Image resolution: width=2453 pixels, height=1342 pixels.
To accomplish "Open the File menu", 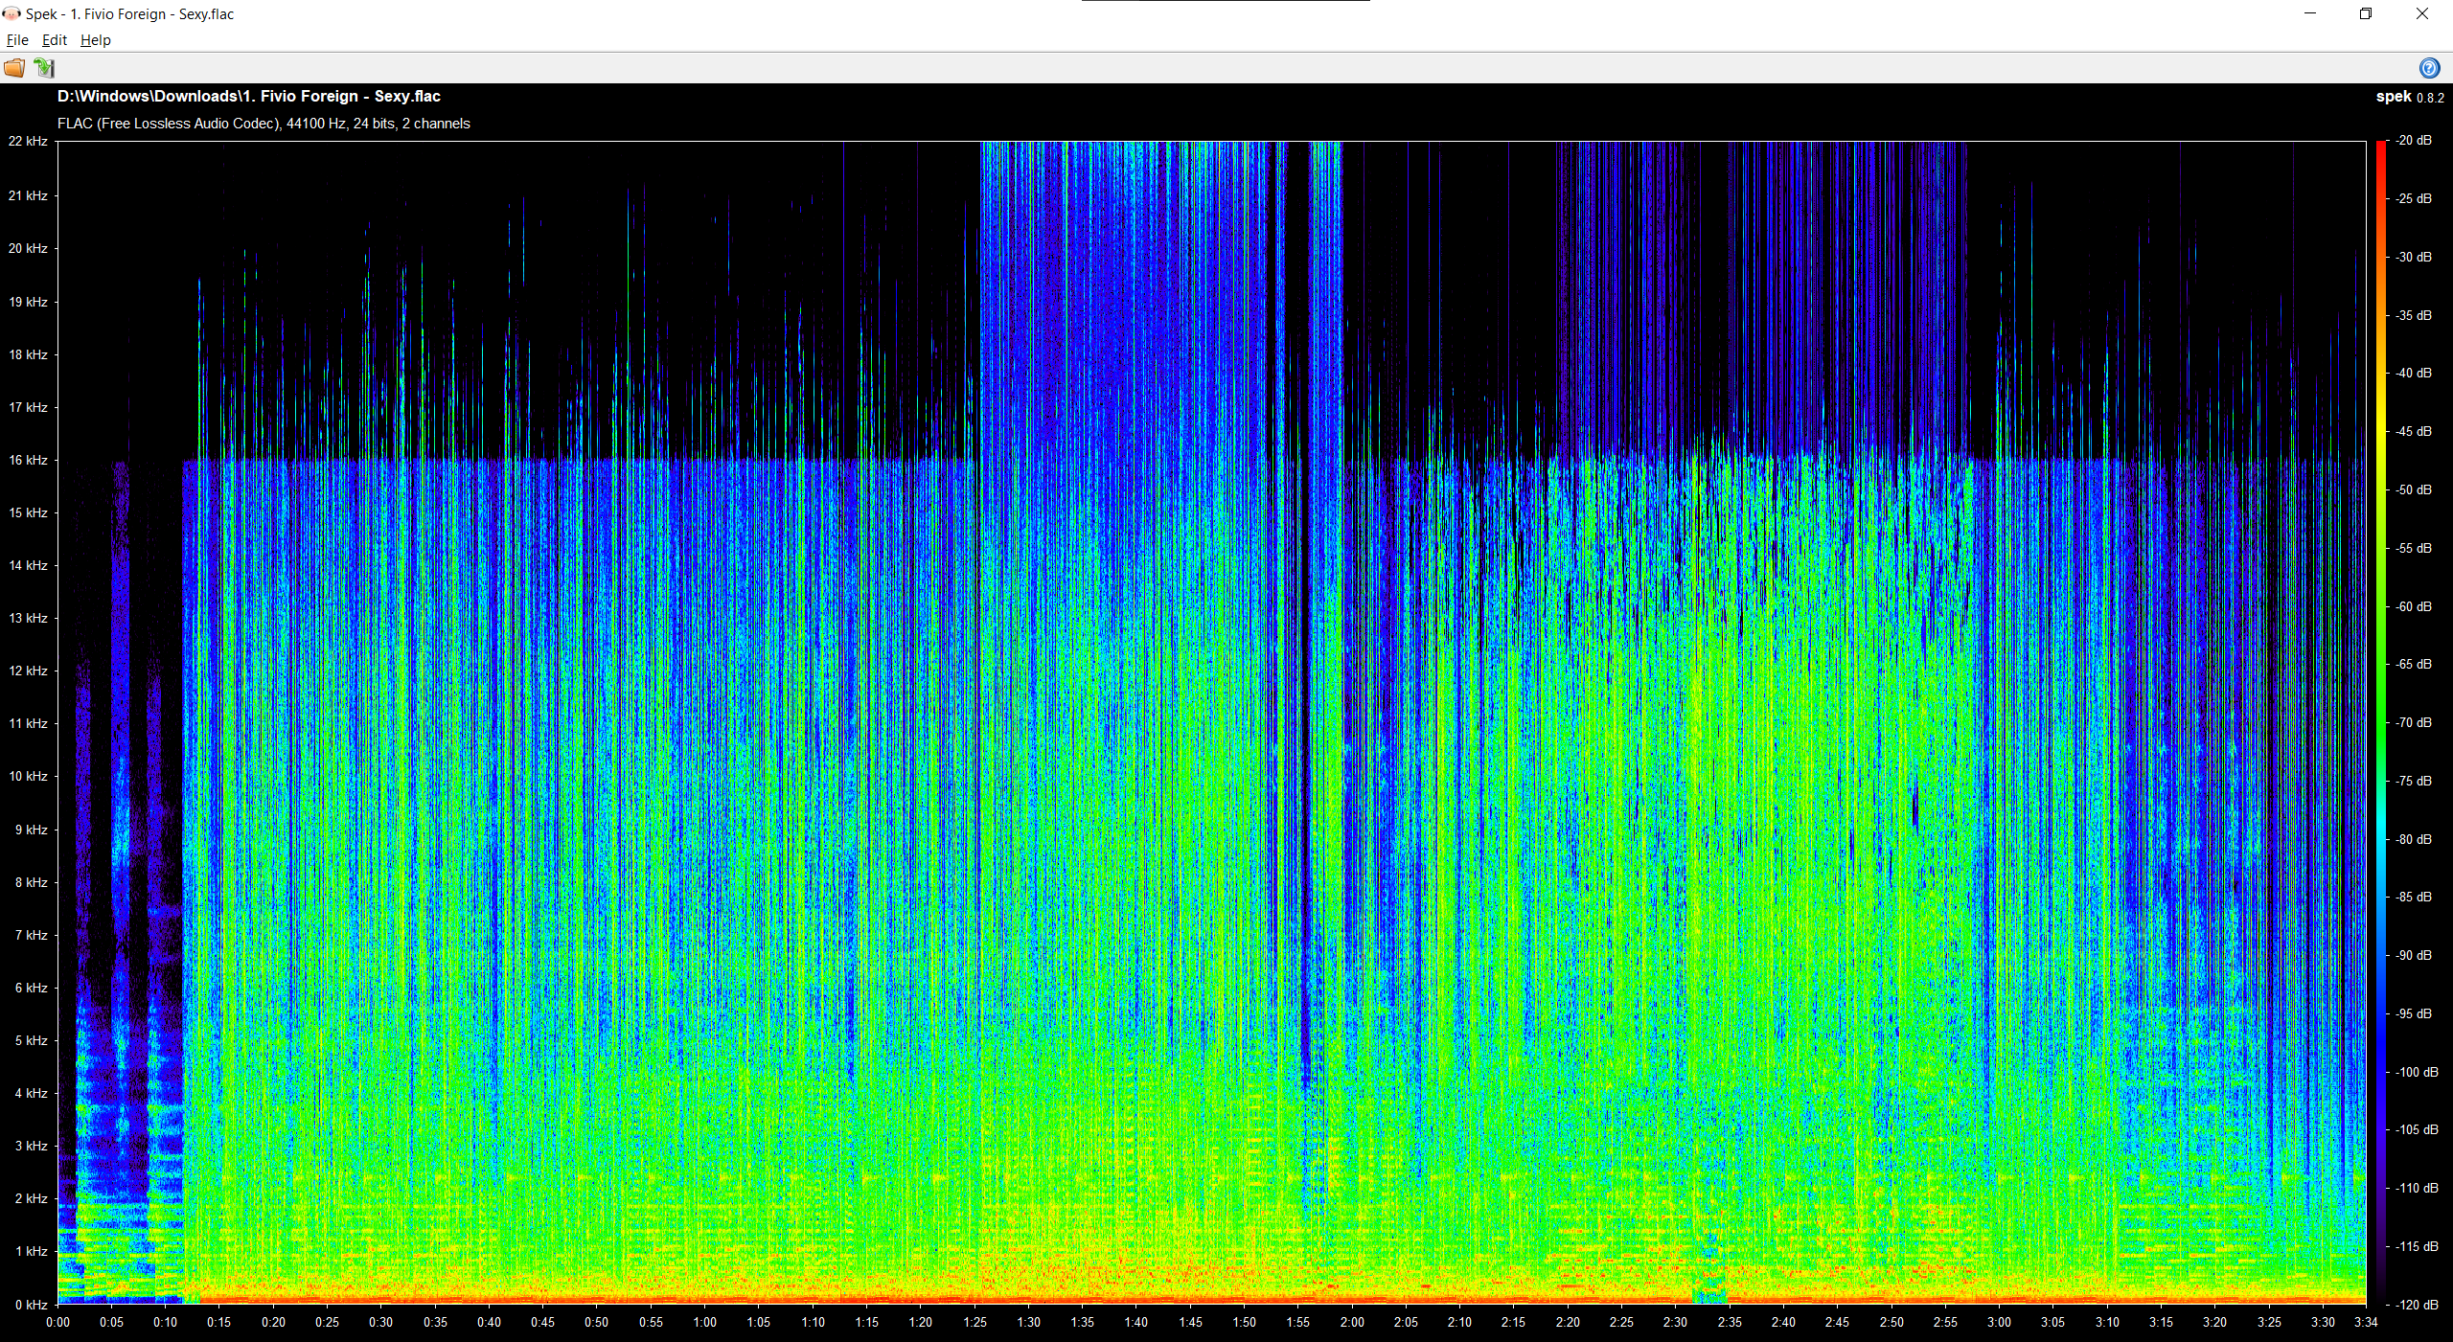I will pos(17,40).
